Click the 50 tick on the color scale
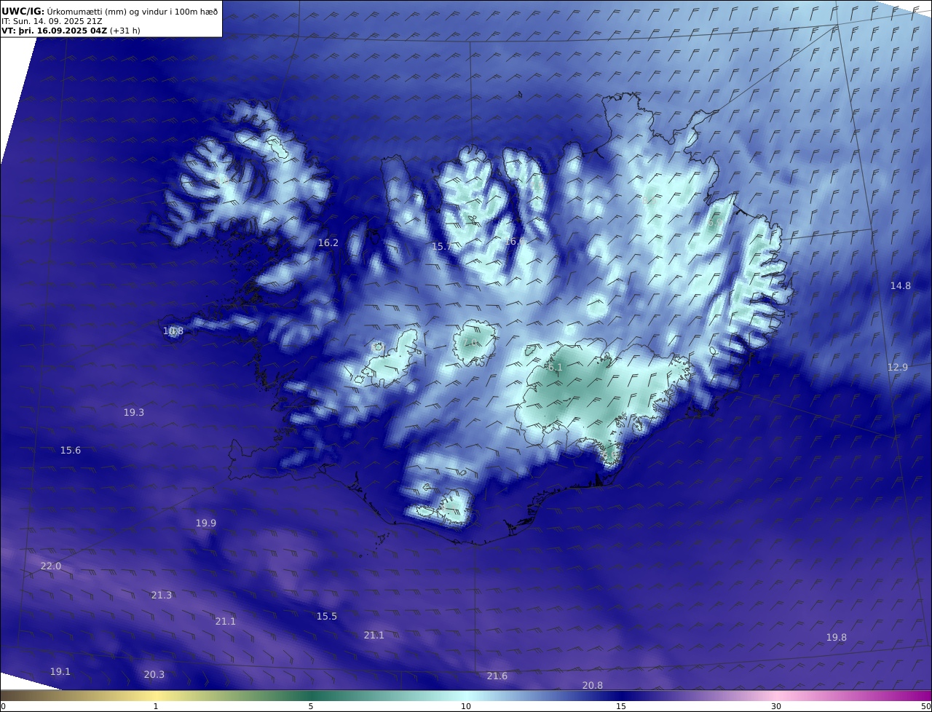Screen dimensions: 932x712 coord(926,706)
